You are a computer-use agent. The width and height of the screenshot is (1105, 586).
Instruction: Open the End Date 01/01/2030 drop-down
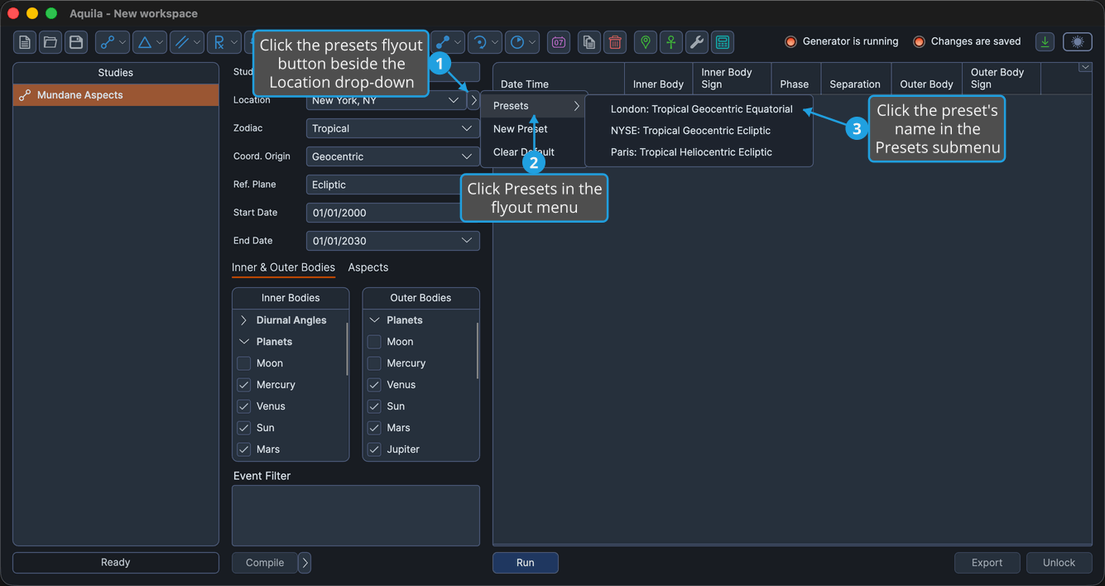click(392, 241)
